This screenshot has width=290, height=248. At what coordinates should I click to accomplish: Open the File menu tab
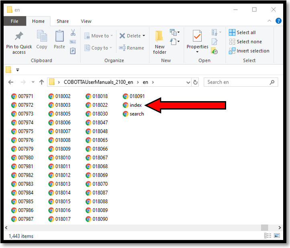point(14,21)
